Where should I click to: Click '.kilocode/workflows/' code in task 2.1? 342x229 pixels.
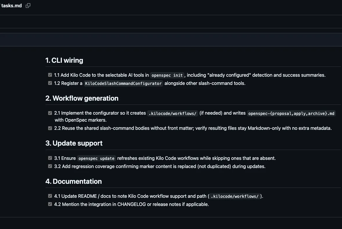pyautogui.click(x=172, y=113)
